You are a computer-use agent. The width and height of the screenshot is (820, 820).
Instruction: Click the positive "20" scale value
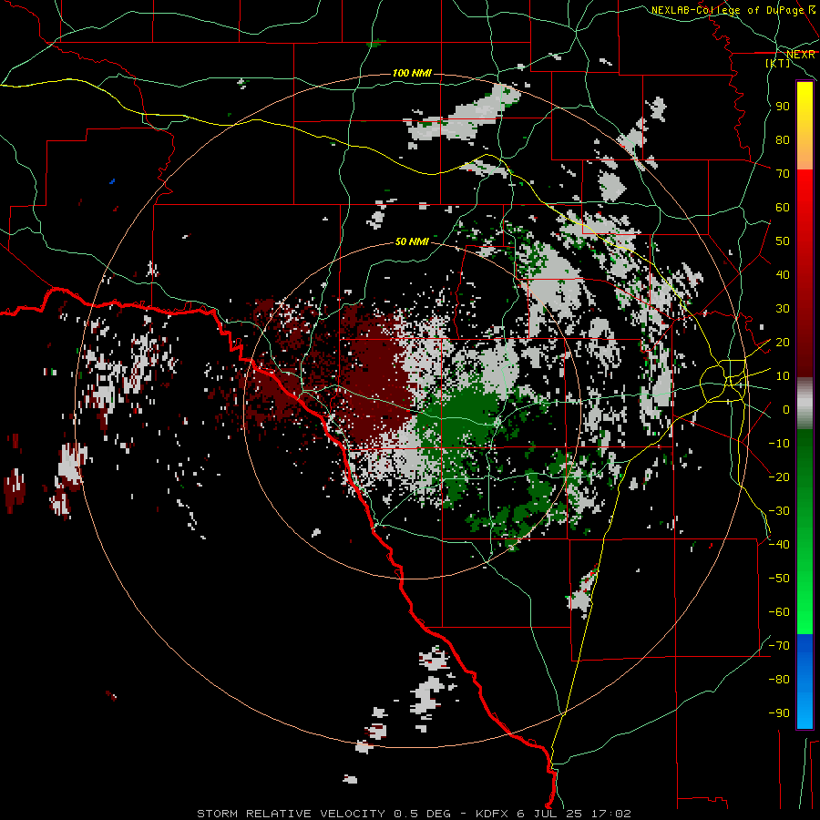point(783,342)
